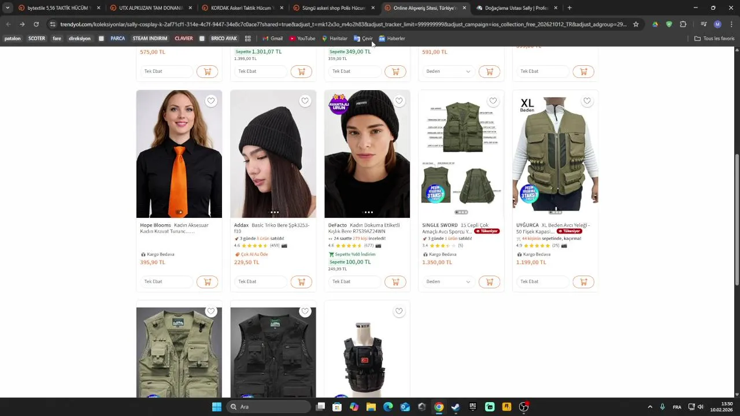Open Chrome's three-dot menu
The image size is (740, 416).
tap(731, 24)
